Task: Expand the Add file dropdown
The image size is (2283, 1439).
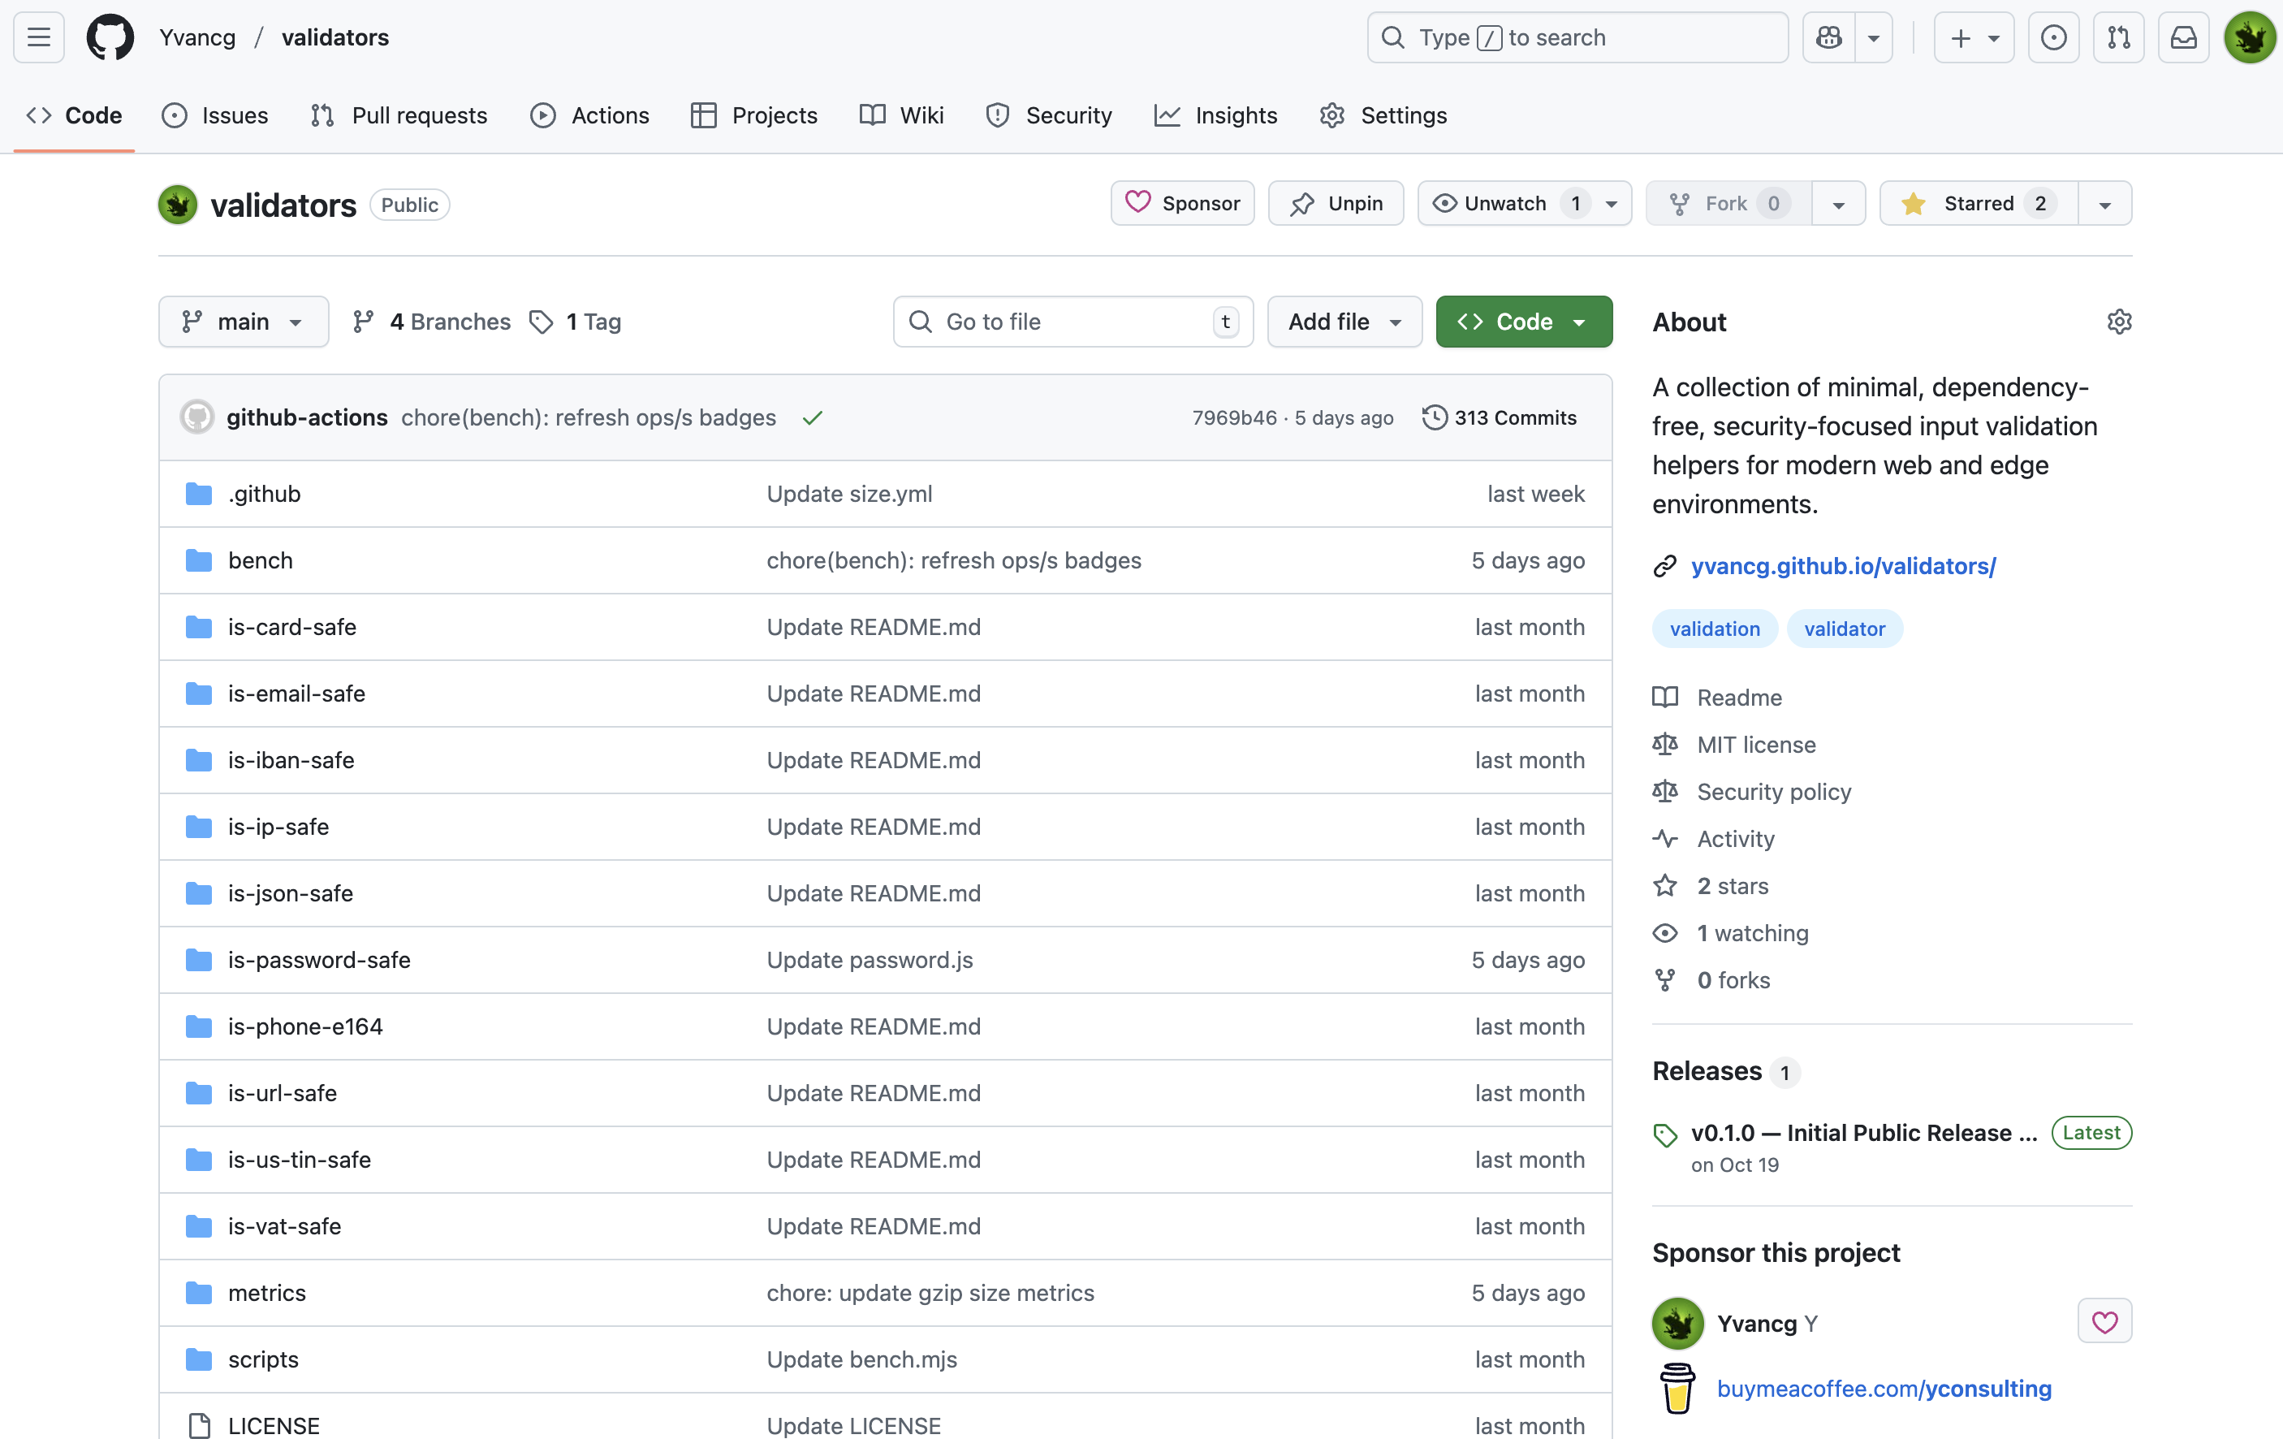Action: coord(1344,322)
